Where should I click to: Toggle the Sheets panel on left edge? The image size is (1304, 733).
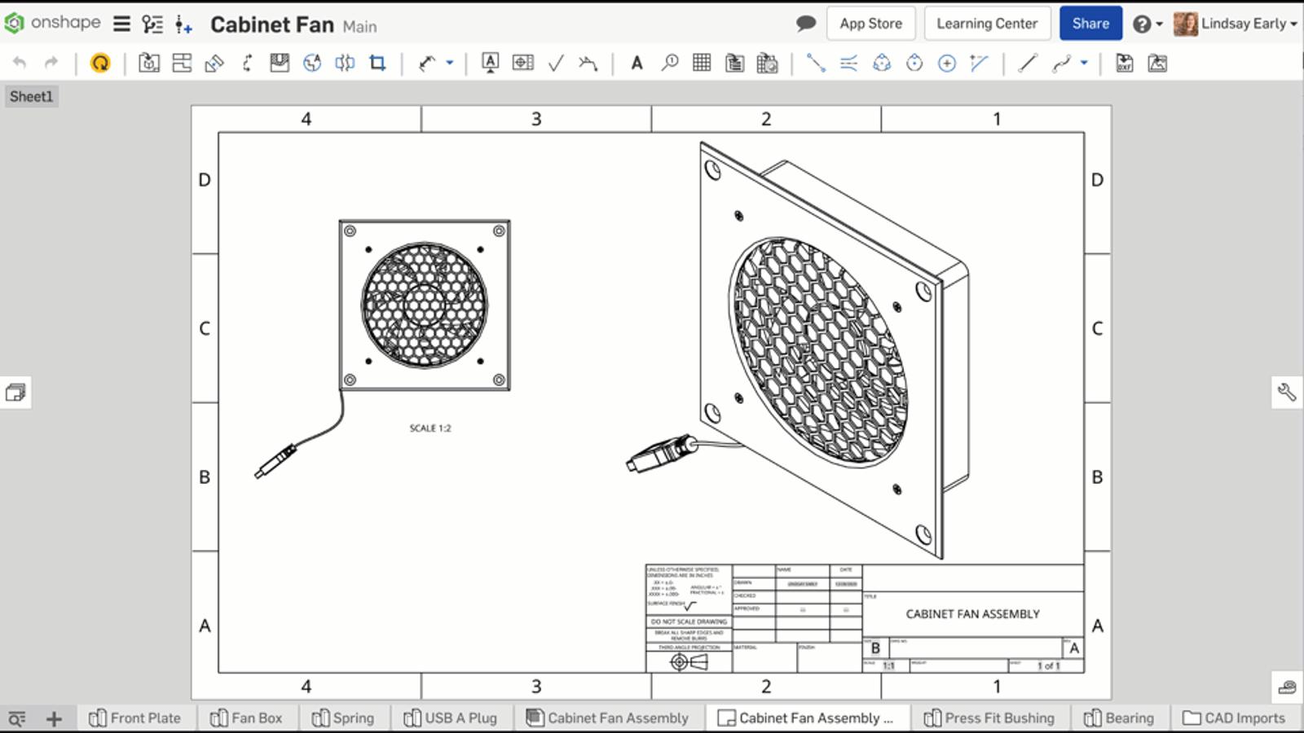coord(15,393)
